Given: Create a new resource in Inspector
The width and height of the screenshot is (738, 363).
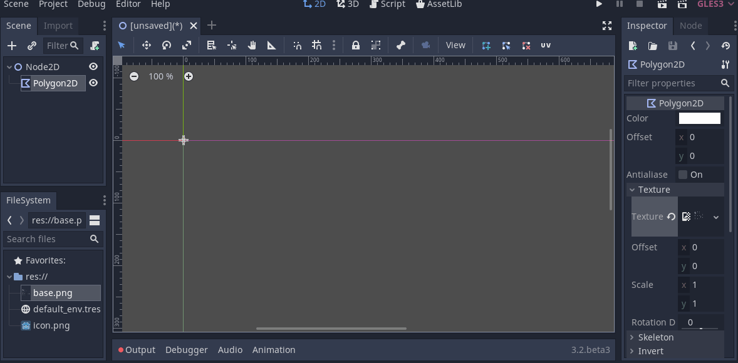Looking at the screenshot, I should point(633,46).
